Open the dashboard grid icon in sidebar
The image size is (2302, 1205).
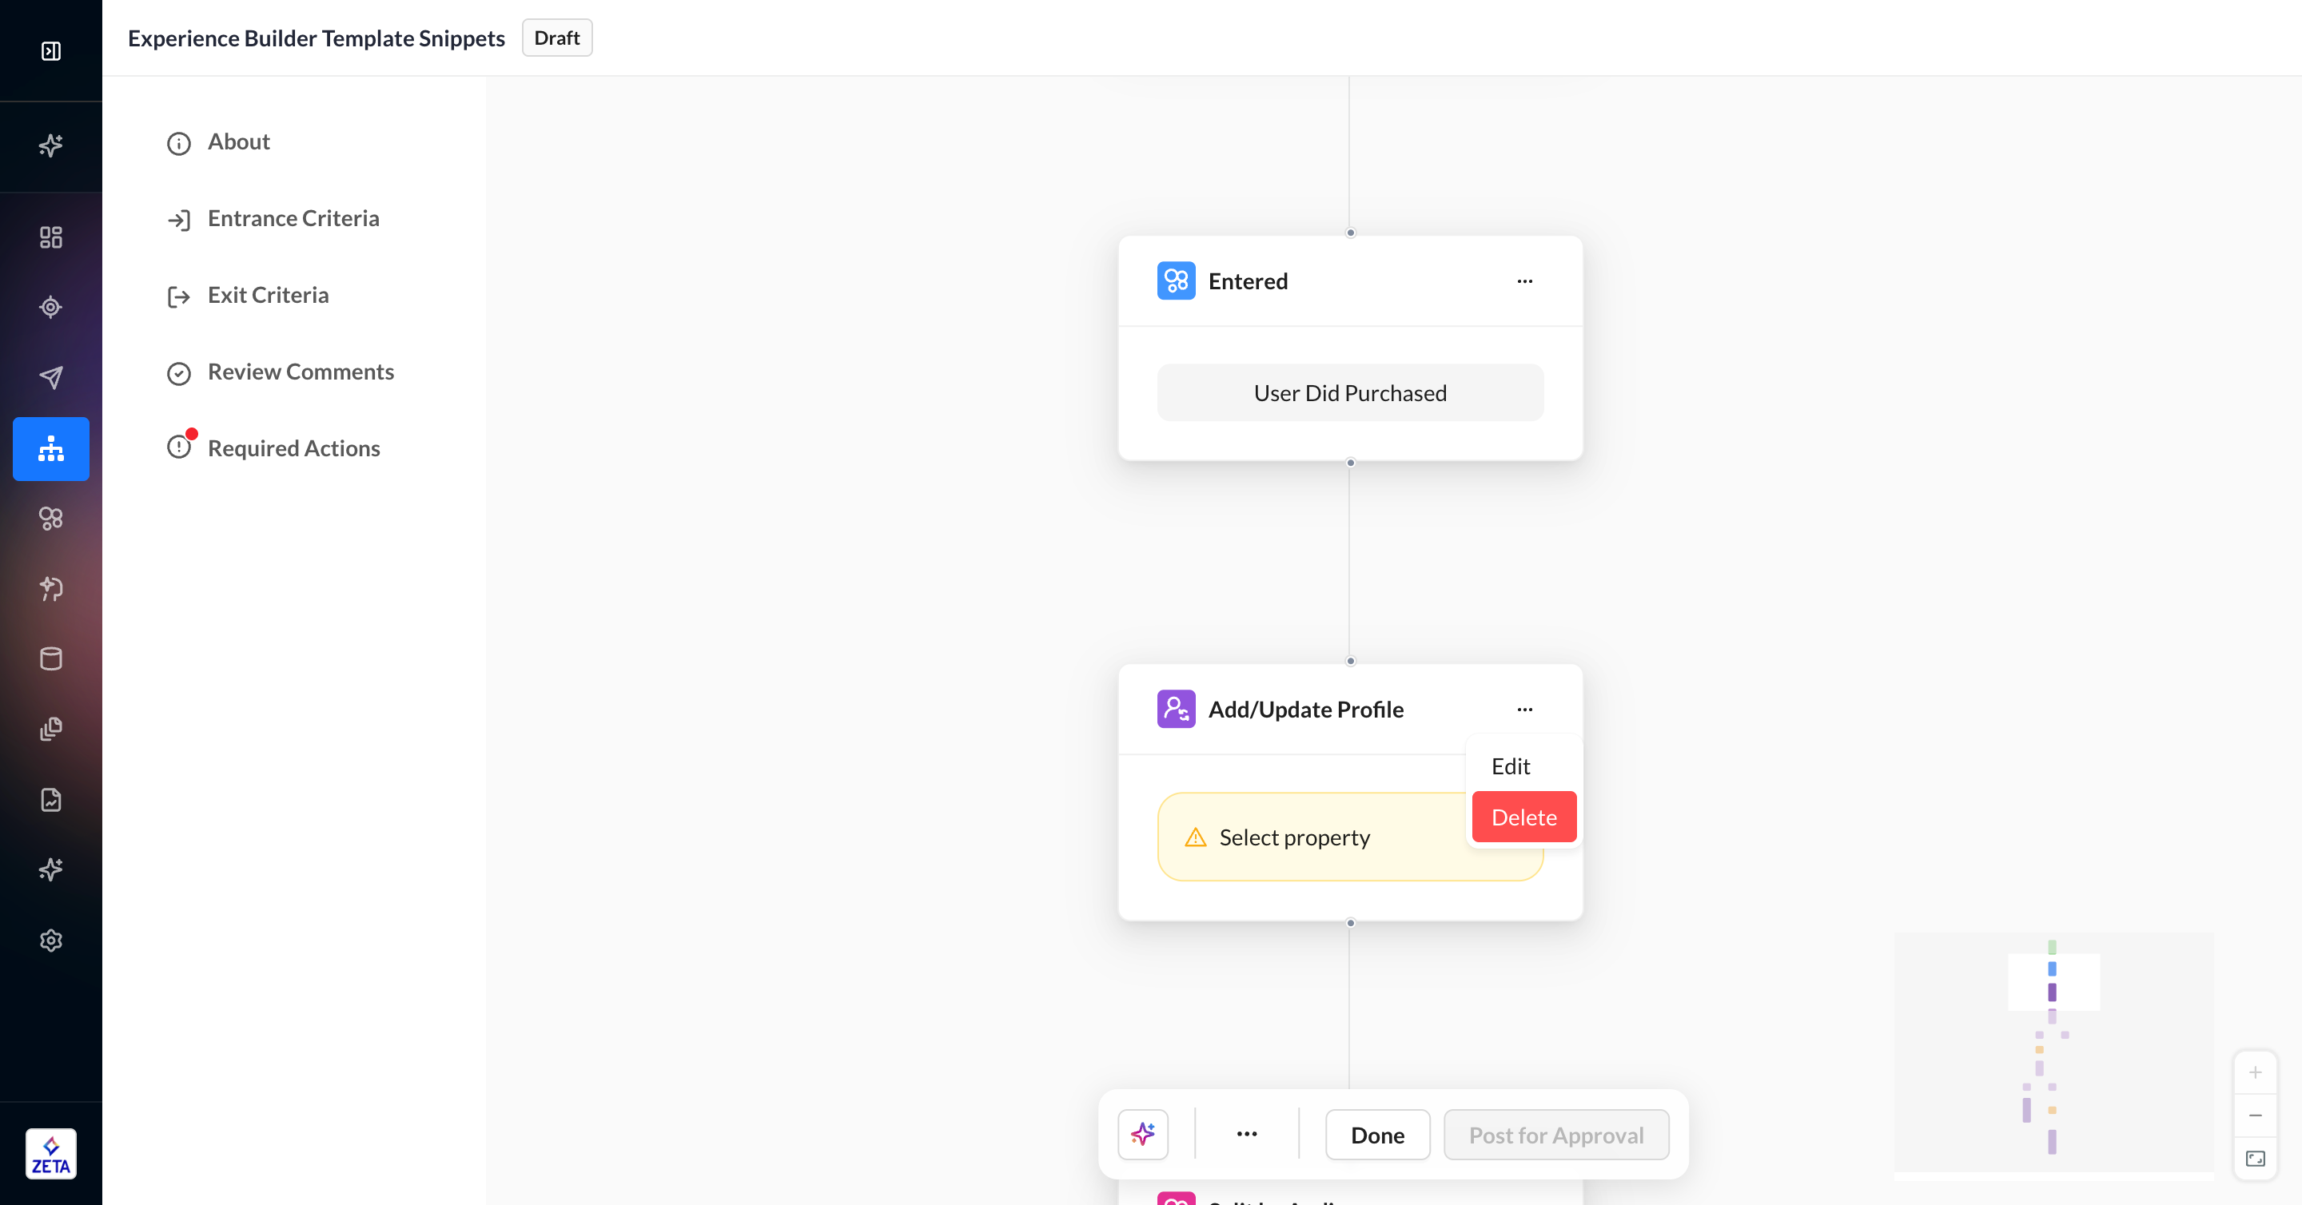pyautogui.click(x=51, y=237)
